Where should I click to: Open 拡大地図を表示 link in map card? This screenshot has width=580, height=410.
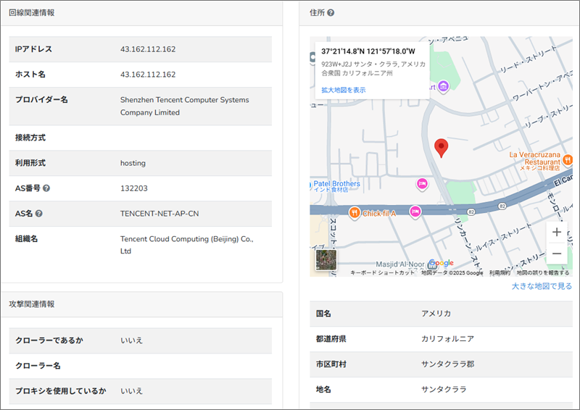pyautogui.click(x=343, y=90)
